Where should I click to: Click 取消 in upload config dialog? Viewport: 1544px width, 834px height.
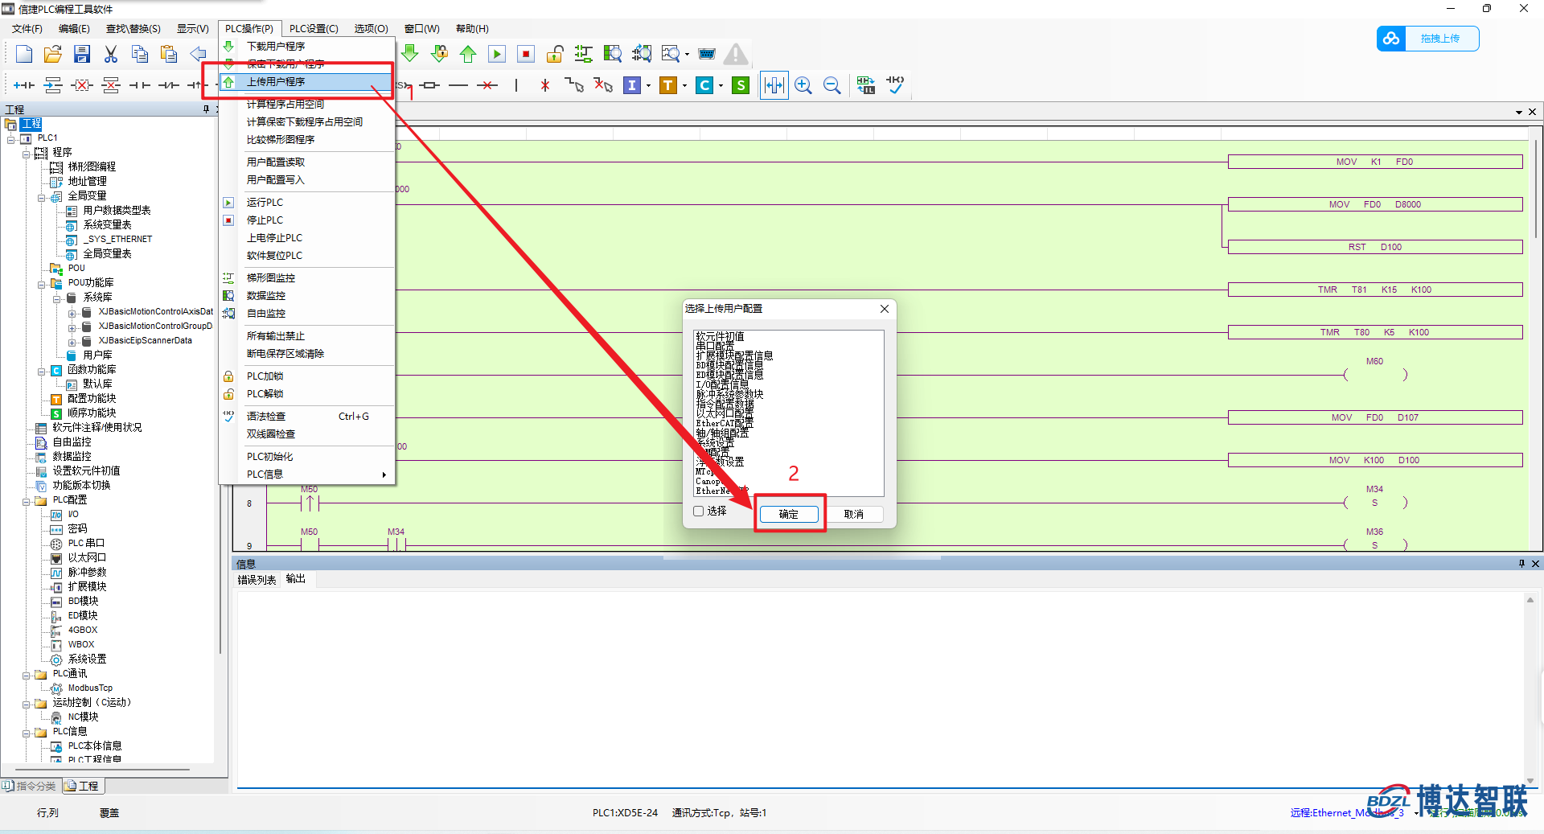(854, 514)
